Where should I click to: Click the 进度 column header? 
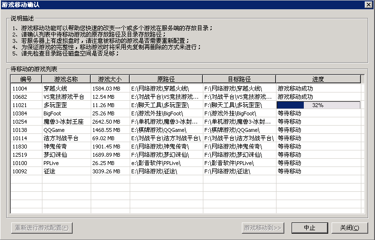point(318,79)
